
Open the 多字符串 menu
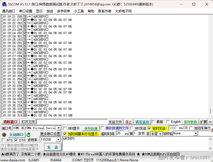(64, 11)
